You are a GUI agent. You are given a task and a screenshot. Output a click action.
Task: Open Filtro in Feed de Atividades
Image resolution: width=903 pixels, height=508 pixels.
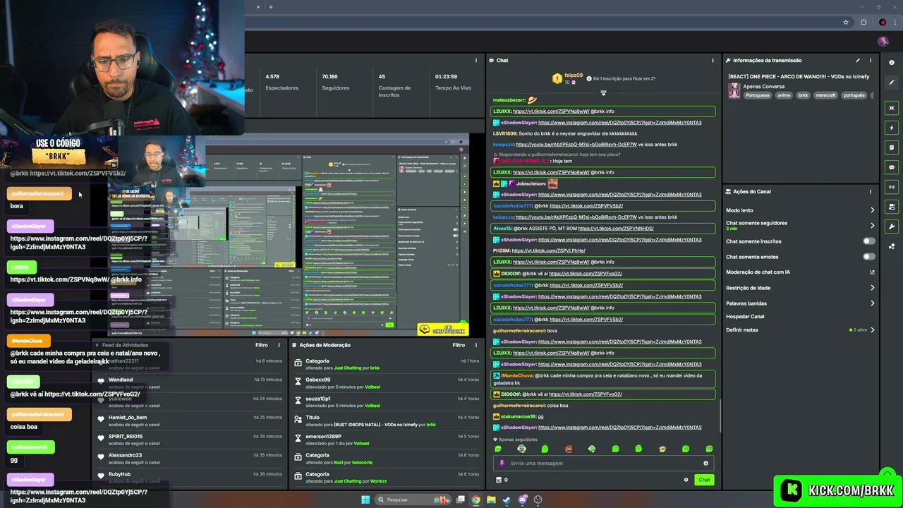click(262, 345)
